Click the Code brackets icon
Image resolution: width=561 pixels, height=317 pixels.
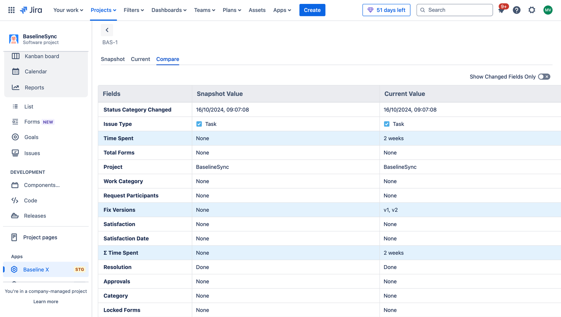click(x=15, y=200)
